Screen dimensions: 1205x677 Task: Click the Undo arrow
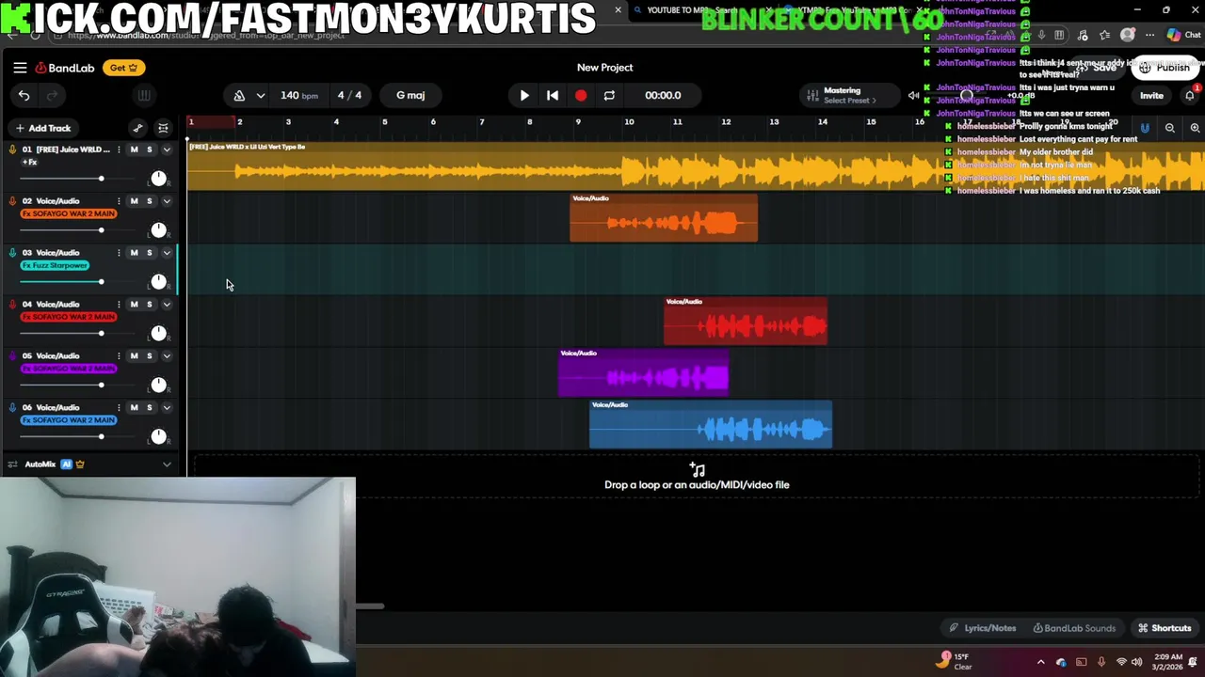24,95
